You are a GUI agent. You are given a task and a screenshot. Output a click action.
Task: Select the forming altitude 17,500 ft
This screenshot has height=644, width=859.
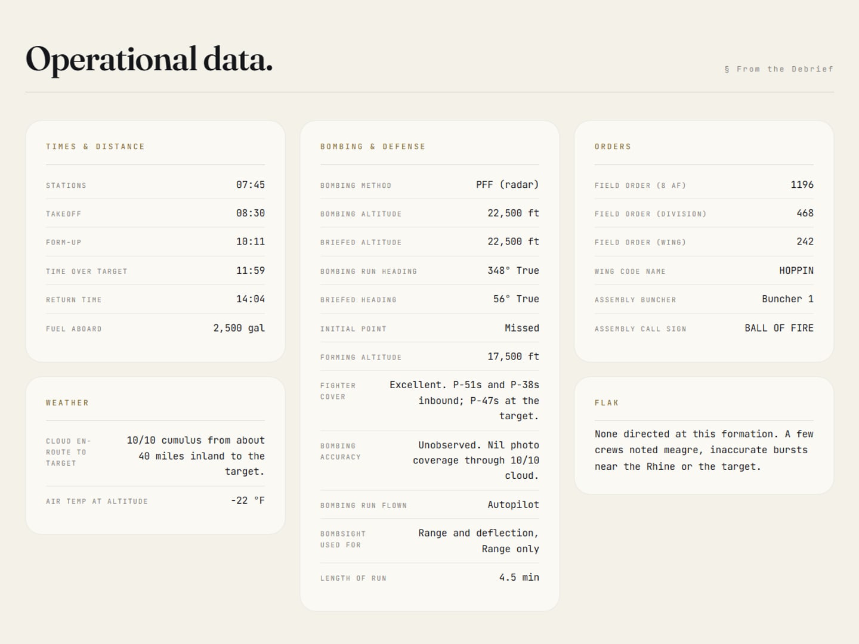pos(513,357)
